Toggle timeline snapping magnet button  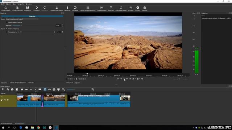point(45,89)
